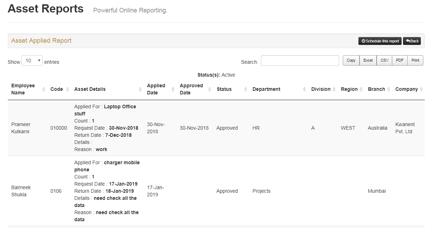Image resolution: width=434 pixels, height=228 pixels.
Task: Click the Schedule this report button
Action: click(x=380, y=41)
